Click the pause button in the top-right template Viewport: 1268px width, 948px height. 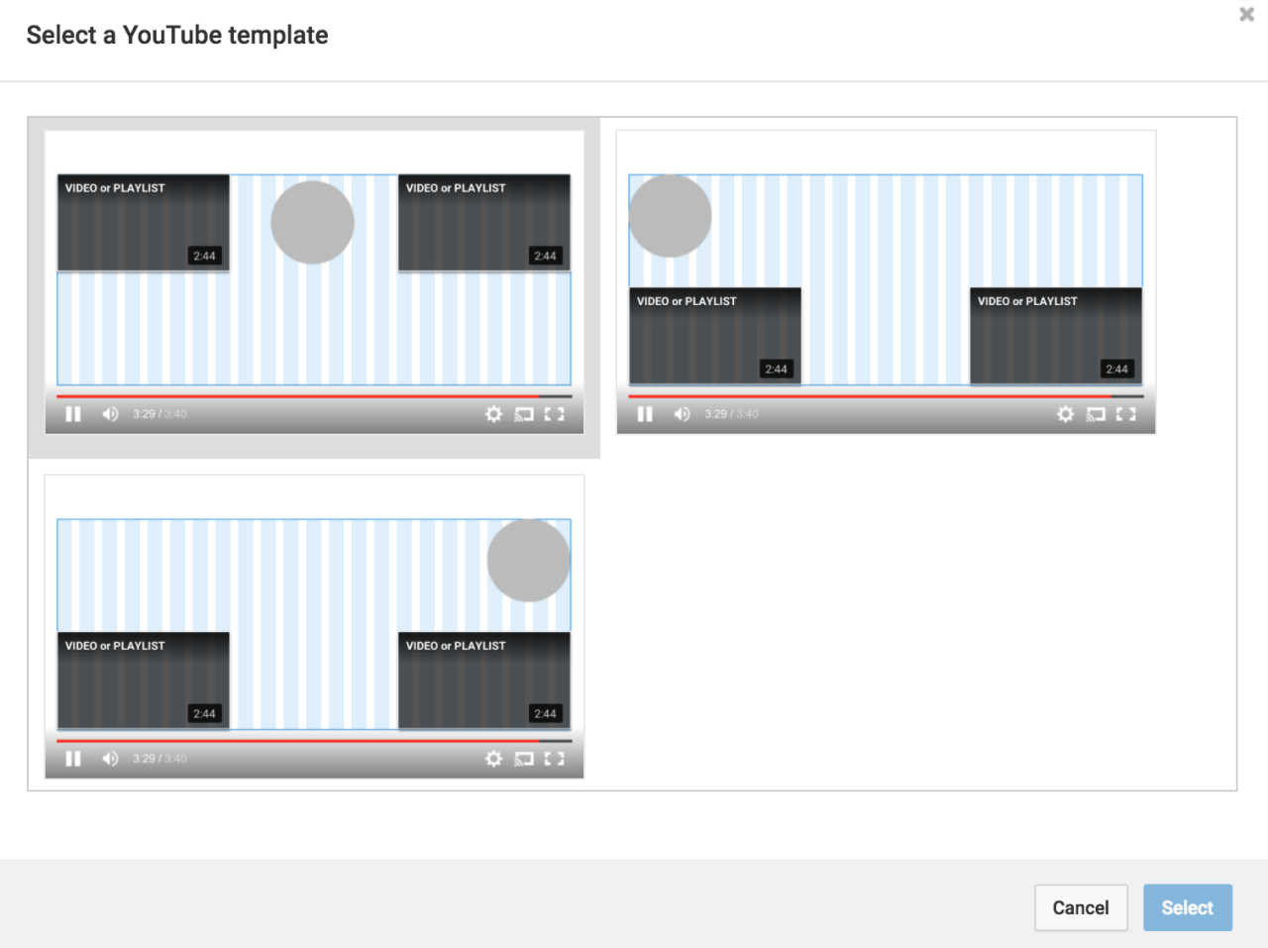pyautogui.click(x=645, y=414)
